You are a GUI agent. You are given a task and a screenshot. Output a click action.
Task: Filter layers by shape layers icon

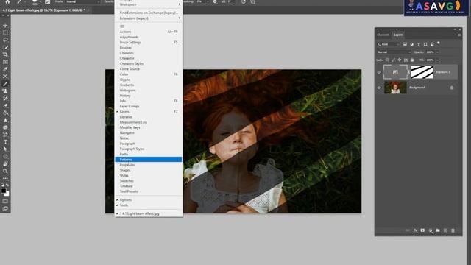[425, 44]
